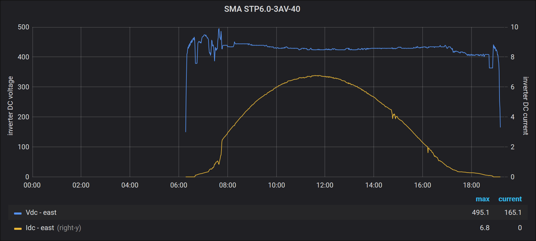Click the 500 voltage axis tick

pyautogui.click(x=24, y=27)
